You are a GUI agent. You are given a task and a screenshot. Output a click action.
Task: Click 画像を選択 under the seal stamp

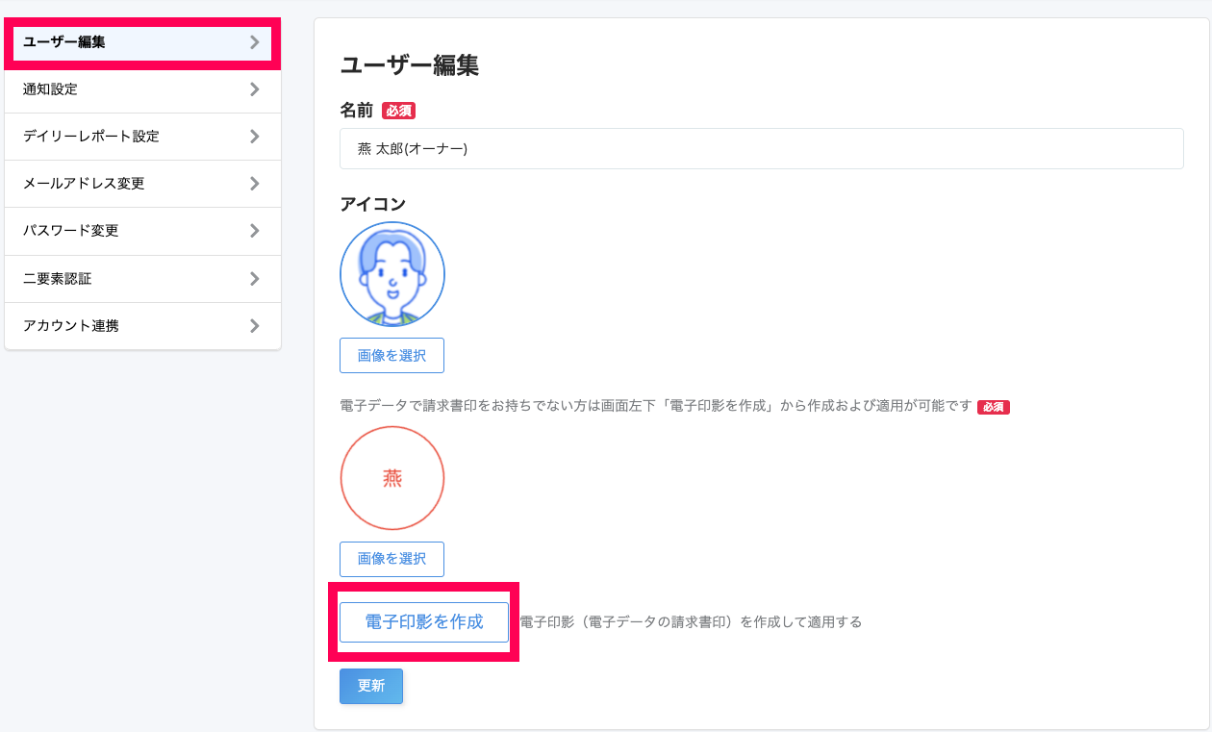(391, 559)
